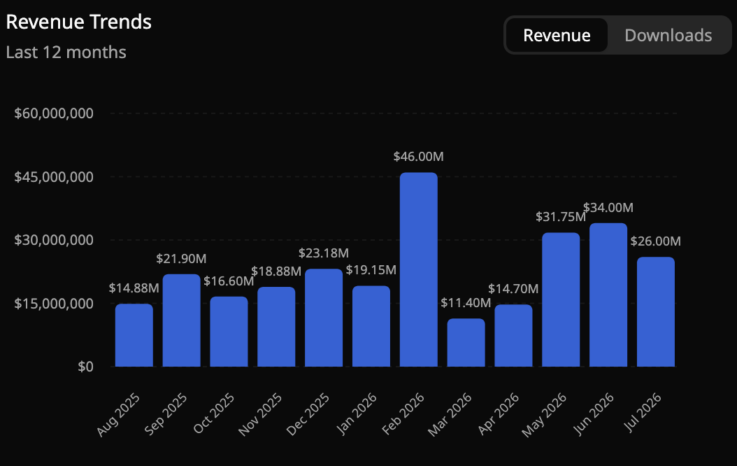Select the Dec 2025 revenue bar
The width and height of the screenshot is (737, 466).
tap(324, 318)
